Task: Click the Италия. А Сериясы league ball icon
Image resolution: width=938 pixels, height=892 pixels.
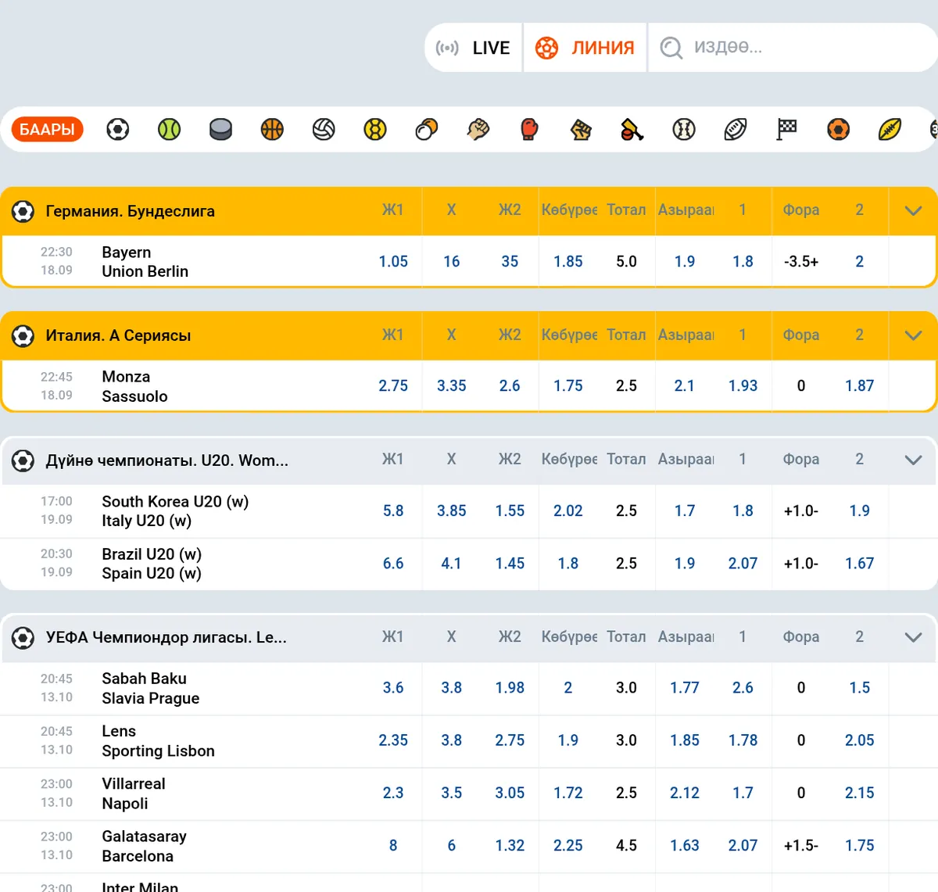Action: tap(23, 336)
